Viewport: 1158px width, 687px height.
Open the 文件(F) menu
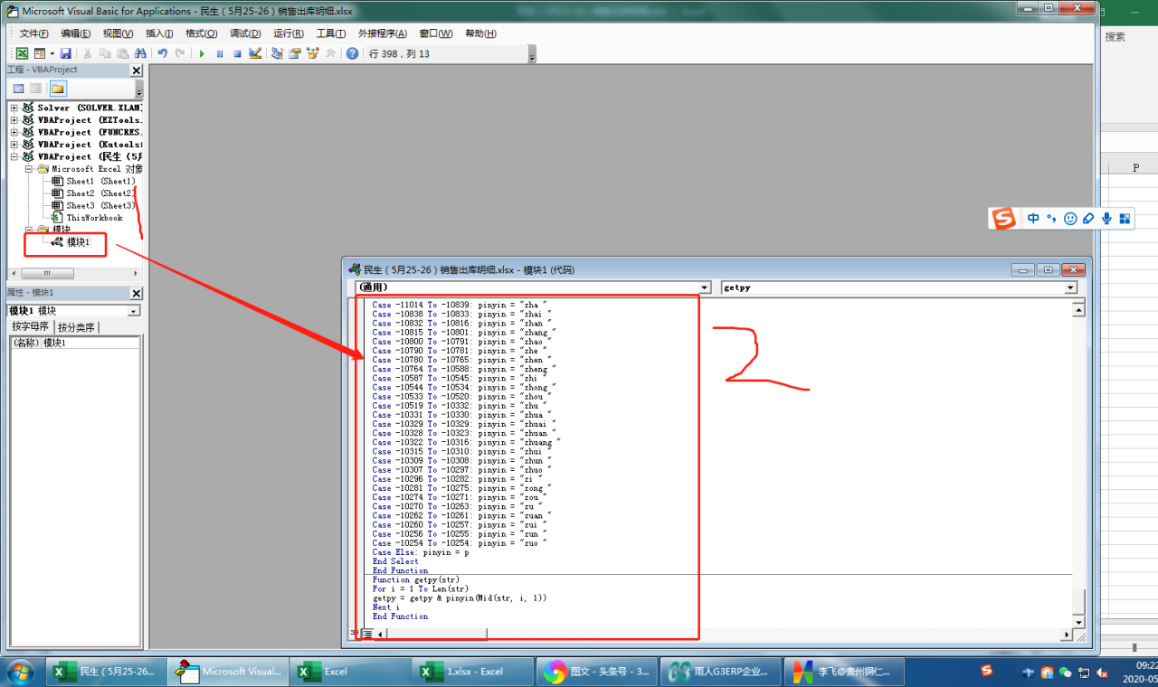[x=33, y=33]
